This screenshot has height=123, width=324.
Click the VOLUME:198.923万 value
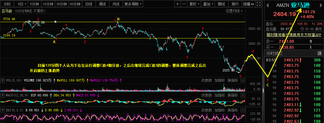point(38,81)
